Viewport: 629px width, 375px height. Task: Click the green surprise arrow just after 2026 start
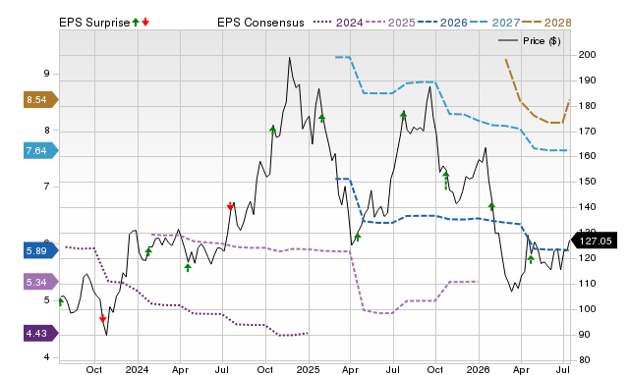pos(491,206)
